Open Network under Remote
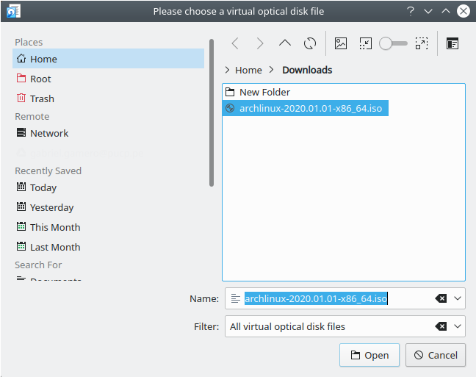The width and height of the screenshot is (476, 377). tap(108, 133)
